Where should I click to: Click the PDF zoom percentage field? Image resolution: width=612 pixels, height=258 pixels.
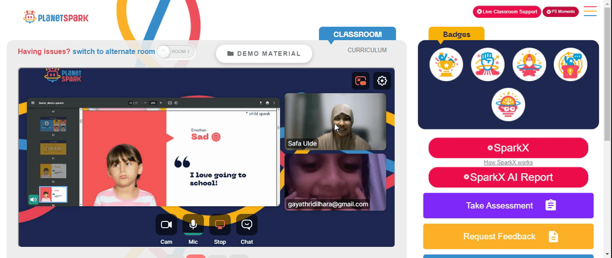click(x=153, y=103)
